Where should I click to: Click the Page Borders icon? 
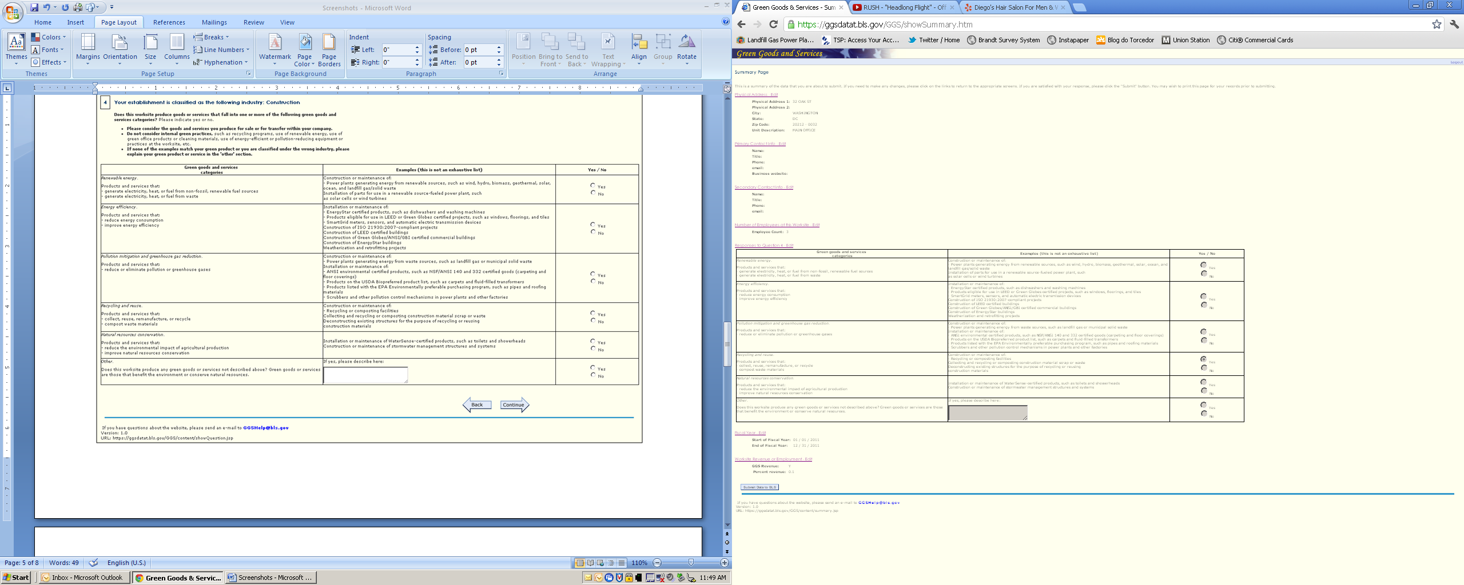329,49
